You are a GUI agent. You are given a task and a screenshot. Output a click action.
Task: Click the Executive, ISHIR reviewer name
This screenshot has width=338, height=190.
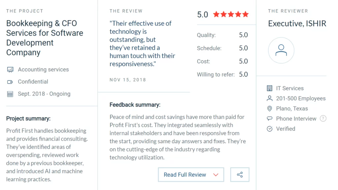click(x=297, y=23)
